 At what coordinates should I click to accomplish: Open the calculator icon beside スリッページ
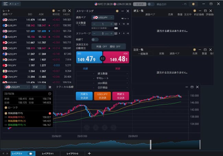116,33
